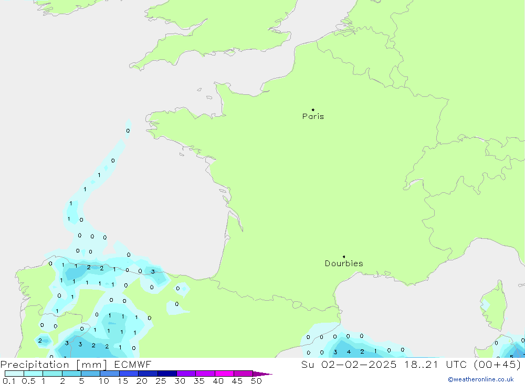Click the legend label '10'

[104, 381]
